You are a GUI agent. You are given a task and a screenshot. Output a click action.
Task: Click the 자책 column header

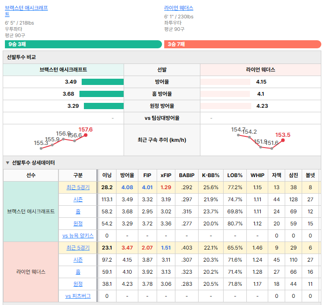tap(277, 175)
